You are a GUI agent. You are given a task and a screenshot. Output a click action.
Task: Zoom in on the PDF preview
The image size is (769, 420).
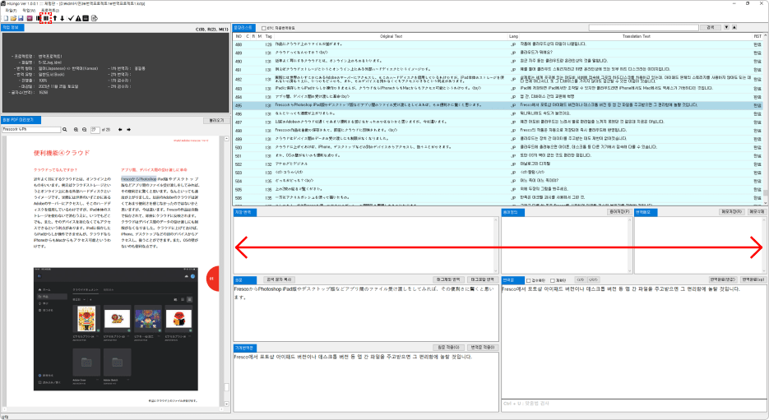pyautogui.click(x=76, y=129)
